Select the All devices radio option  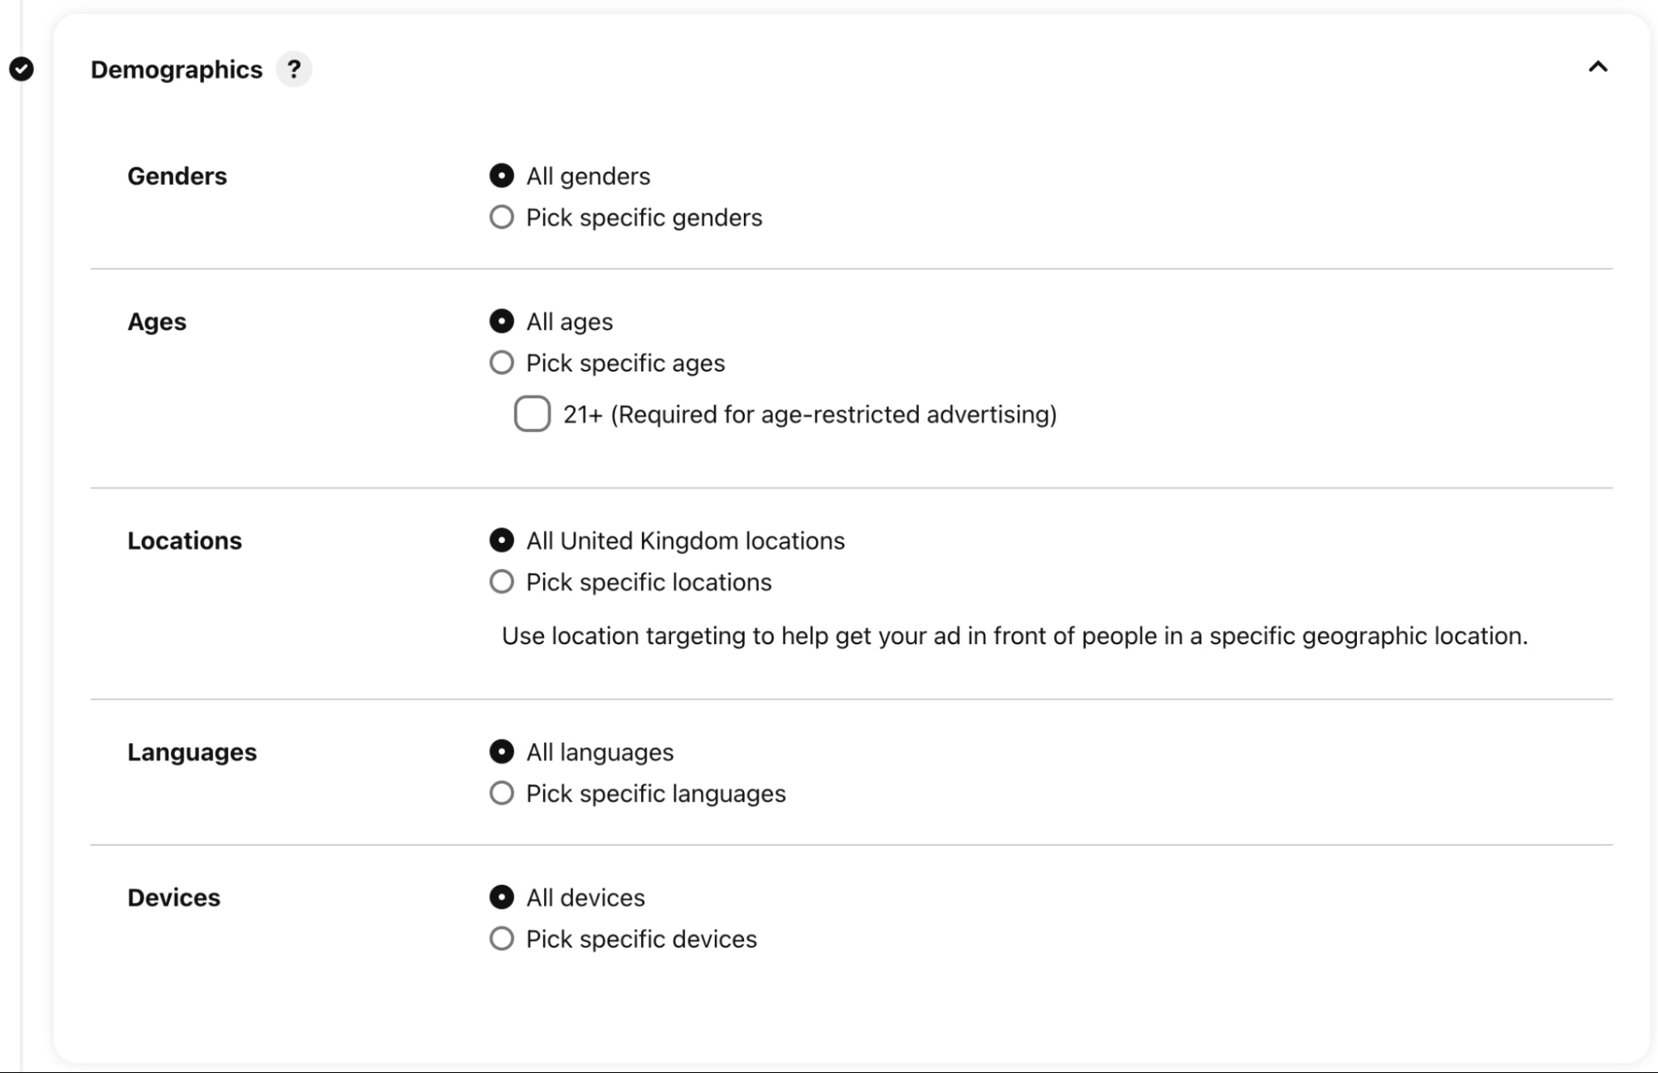[502, 897]
